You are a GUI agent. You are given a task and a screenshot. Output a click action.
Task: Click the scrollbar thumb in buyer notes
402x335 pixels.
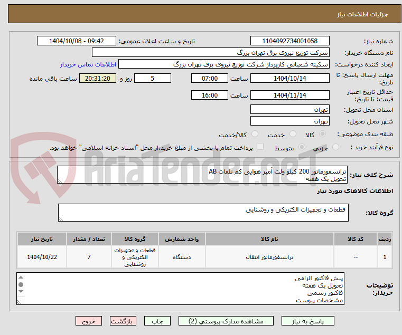click(21, 284)
